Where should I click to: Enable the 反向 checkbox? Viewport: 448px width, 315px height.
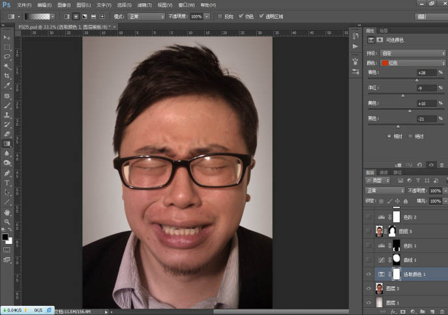pyautogui.click(x=220, y=16)
